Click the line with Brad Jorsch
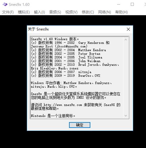 tap(75, 65)
